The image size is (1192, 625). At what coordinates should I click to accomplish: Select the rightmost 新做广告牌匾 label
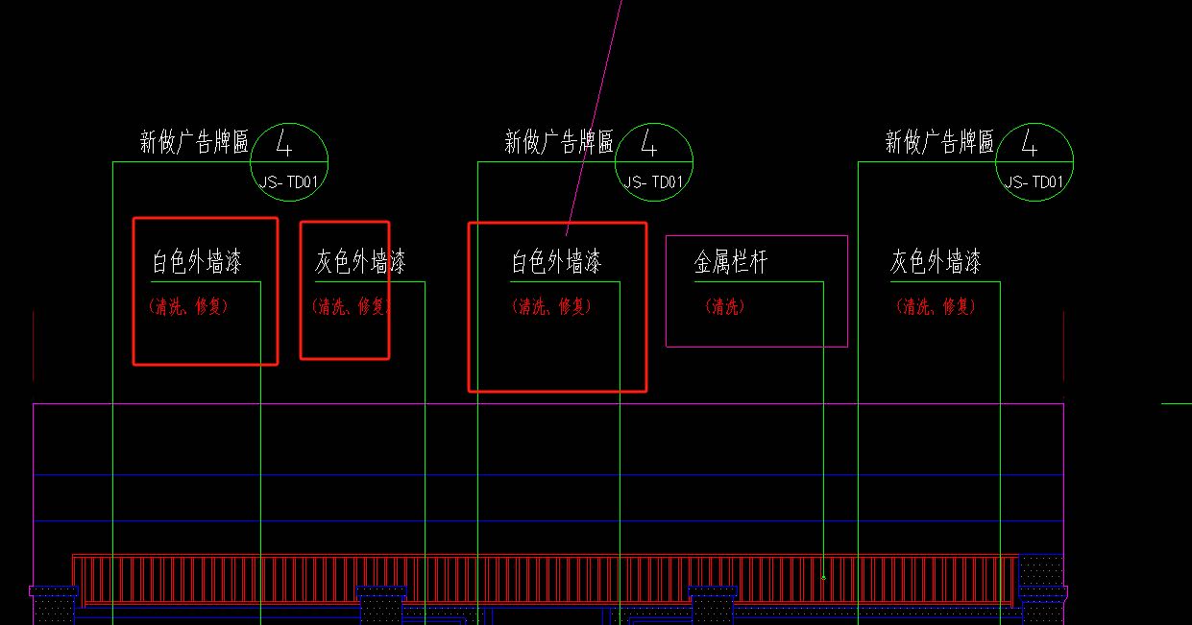(939, 143)
